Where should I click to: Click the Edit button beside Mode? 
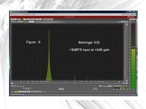tap(127, 22)
